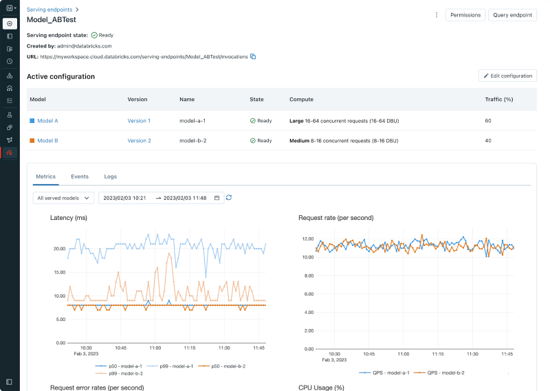Expand the Serving endpoints breadcrumb chevron
The width and height of the screenshot is (550, 391).
tap(77, 10)
